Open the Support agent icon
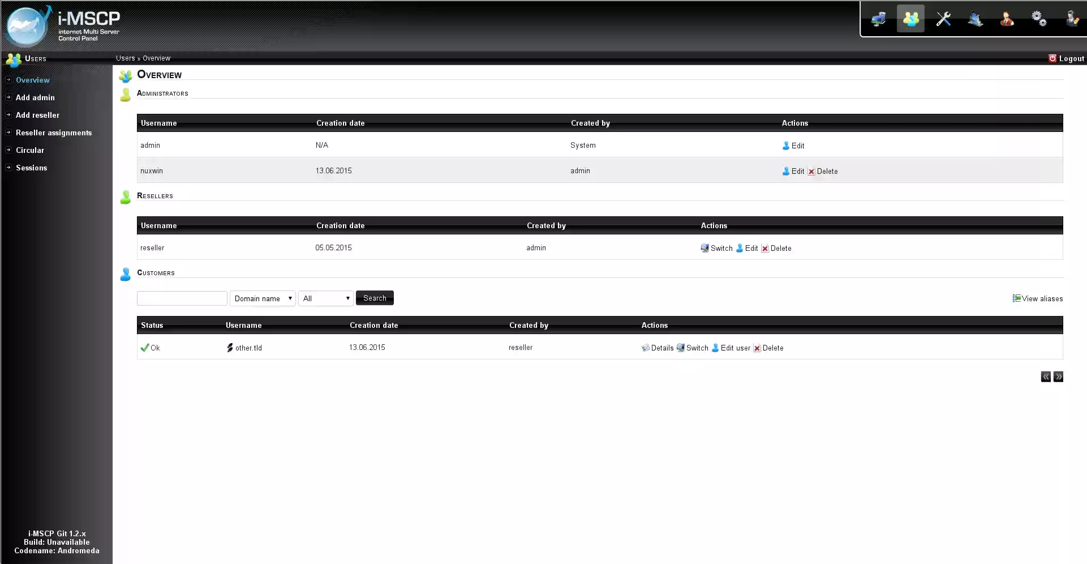Viewport: 1087px width, 564px height. pyautogui.click(x=1007, y=19)
